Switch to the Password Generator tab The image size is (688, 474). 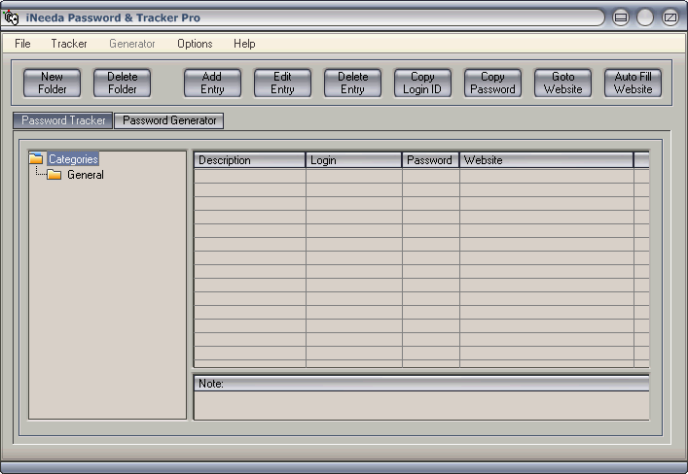pos(169,120)
